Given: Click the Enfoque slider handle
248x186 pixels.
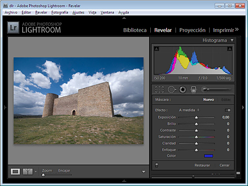Looking at the screenshot, I should 196,150.
